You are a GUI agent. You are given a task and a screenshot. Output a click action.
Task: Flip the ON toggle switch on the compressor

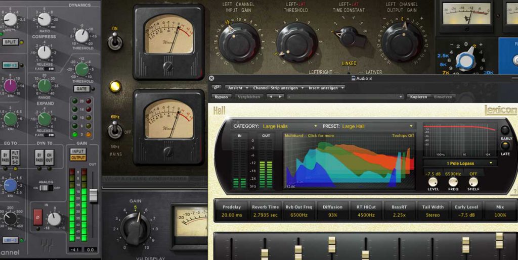[115, 42]
